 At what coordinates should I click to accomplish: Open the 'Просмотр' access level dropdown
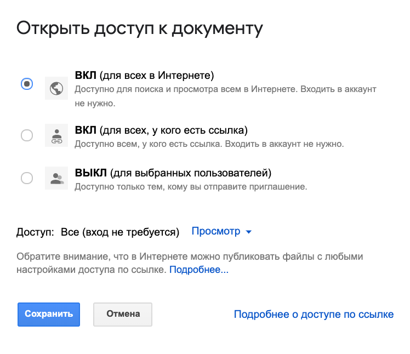221,231
